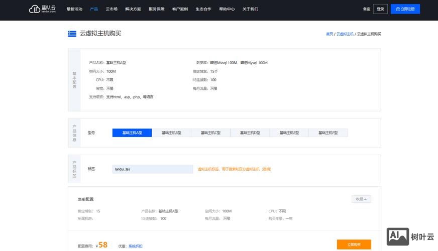The image size is (438, 251).
Task: Click the 支持html、asp、php、等语言 text
Action: [x=130, y=97]
